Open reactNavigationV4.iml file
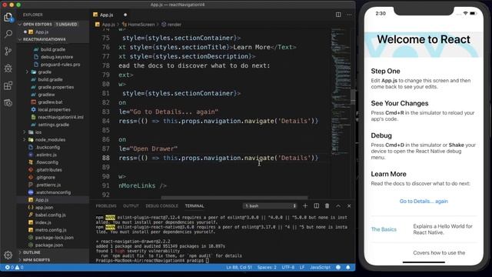The height and width of the screenshot is (277, 492). point(61,117)
